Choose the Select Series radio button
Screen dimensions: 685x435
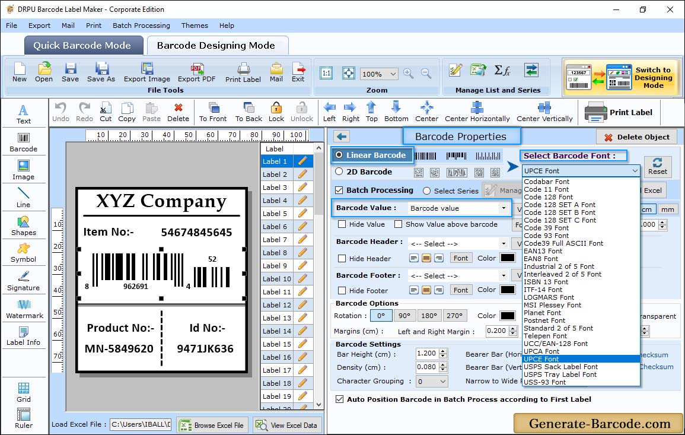pos(427,190)
